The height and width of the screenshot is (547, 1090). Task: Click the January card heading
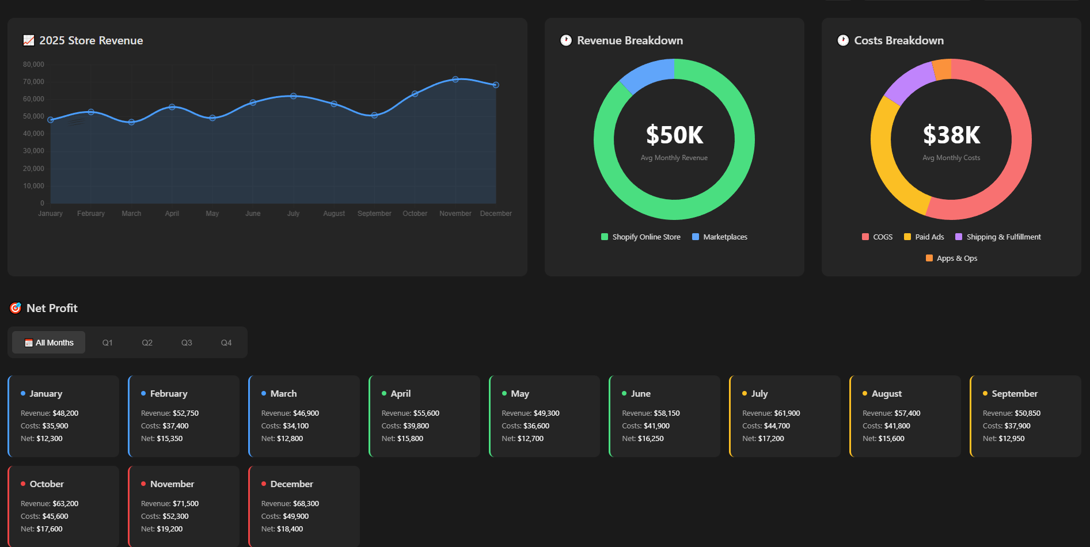coord(45,394)
